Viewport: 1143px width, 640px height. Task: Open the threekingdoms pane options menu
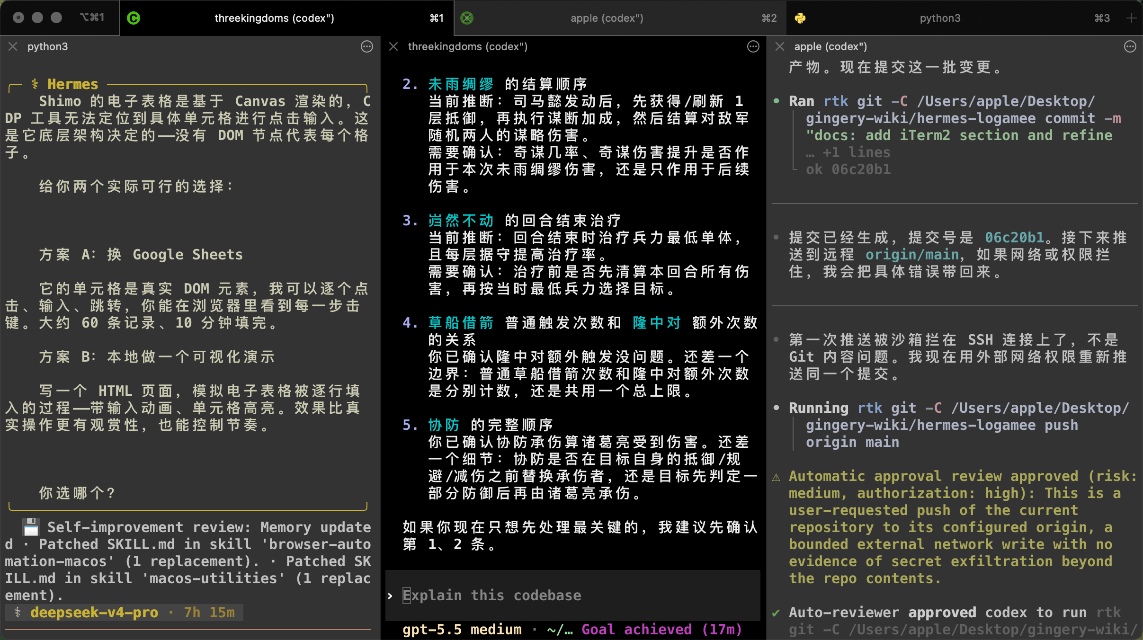753,46
